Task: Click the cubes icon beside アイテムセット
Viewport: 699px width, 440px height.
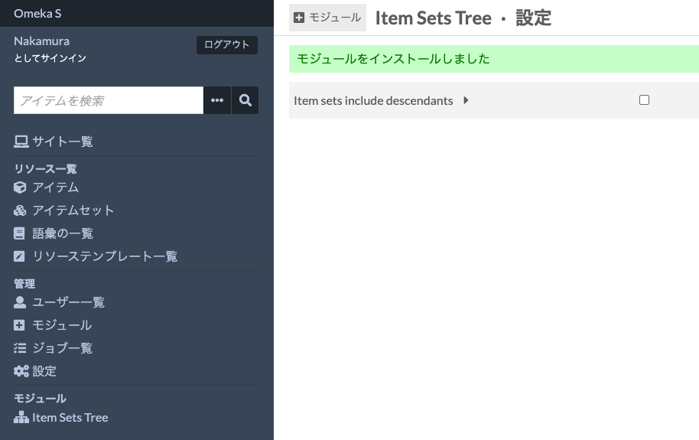Action: [x=20, y=210]
